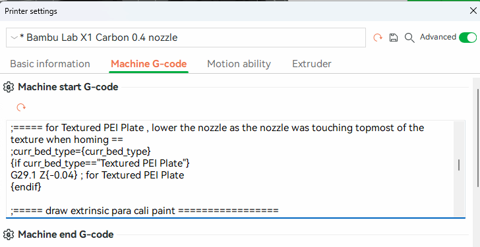The width and height of the screenshot is (480, 247).
Task: Click the Machine end G-code heading
Action: (x=66, y=234)
